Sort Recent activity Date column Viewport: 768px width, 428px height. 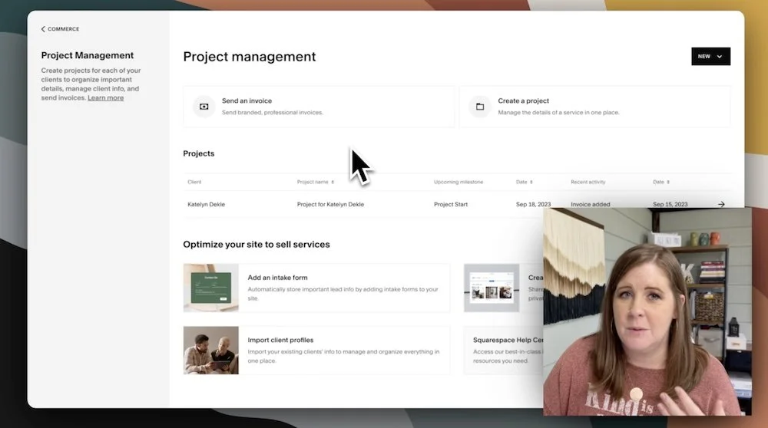pyautogui.click(x=667, y=182)
